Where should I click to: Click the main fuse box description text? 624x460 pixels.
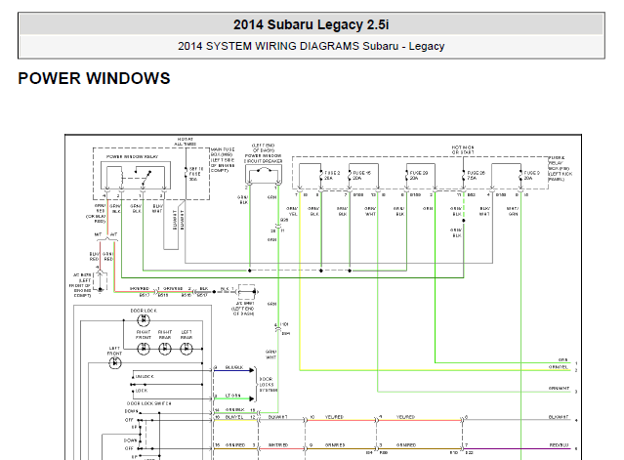pyautogui.click(x=224, y=160)
